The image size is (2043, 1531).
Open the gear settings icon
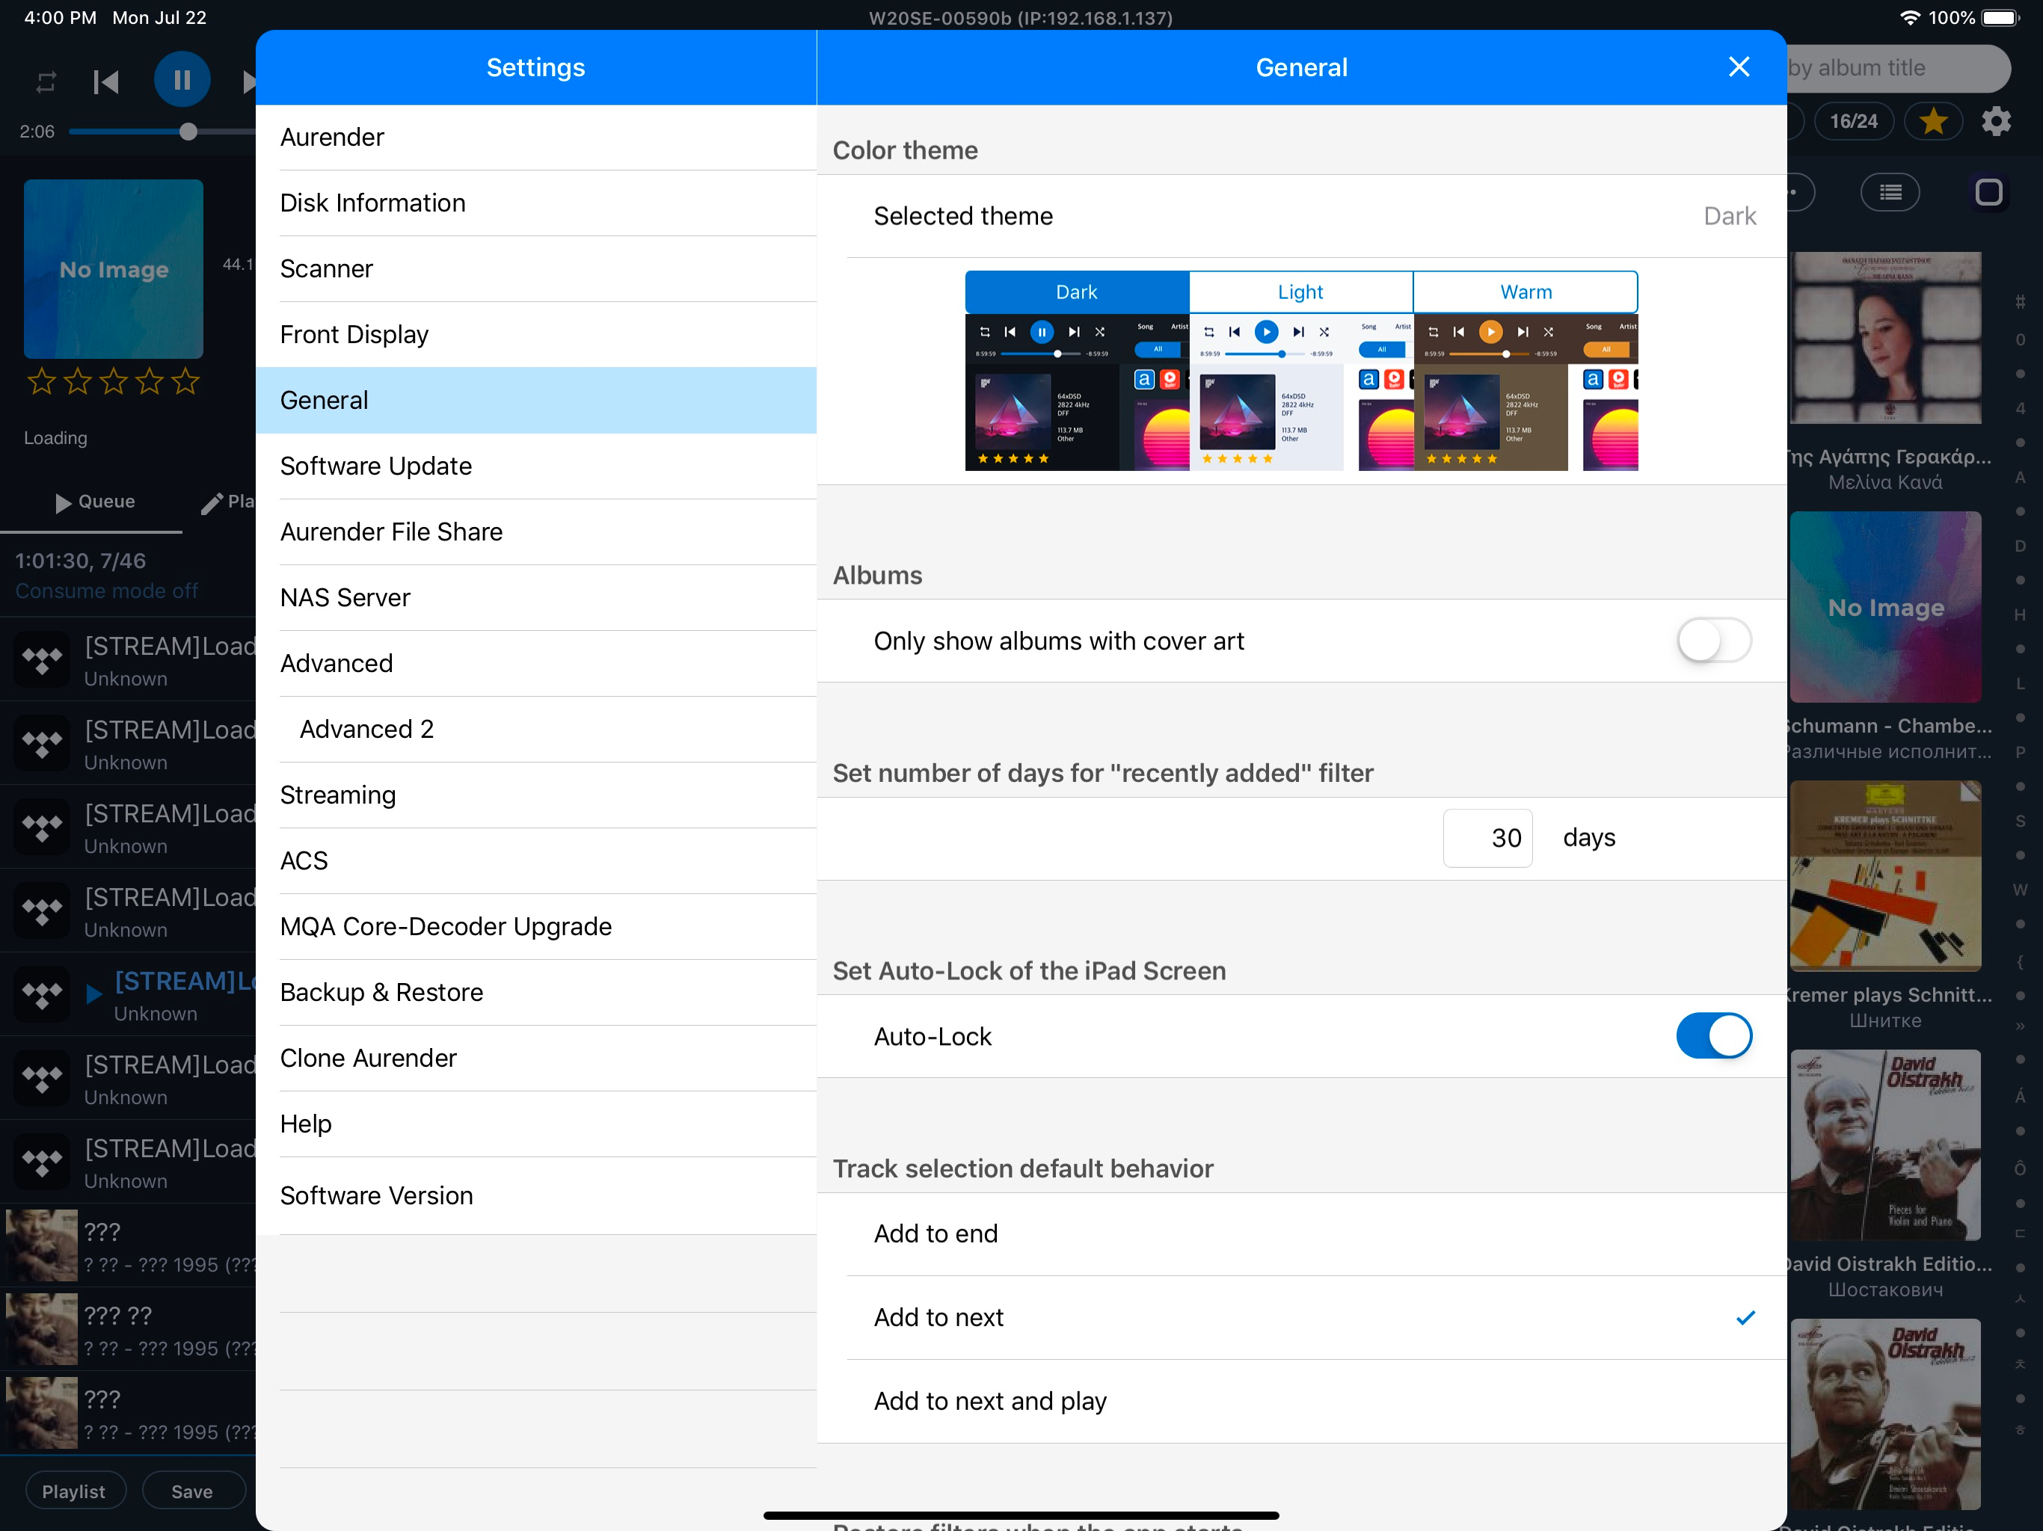pyautogui.click(x=1996, y=121)
